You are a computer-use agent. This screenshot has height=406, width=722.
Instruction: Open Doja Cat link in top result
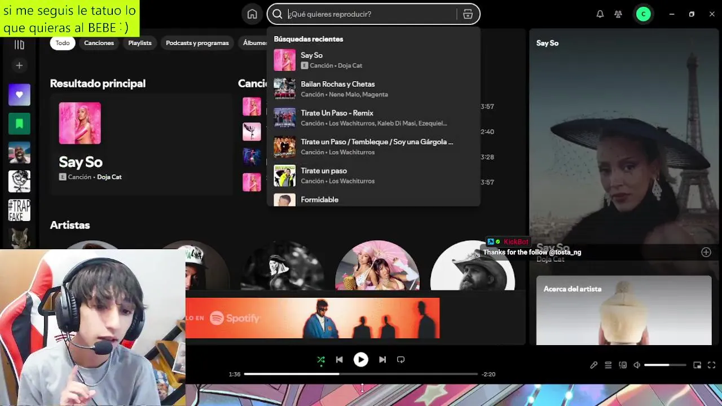[x=109, y=177]
